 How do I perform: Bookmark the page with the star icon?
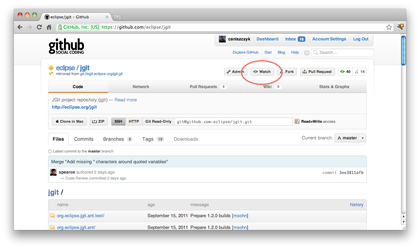tap(389, 27)
